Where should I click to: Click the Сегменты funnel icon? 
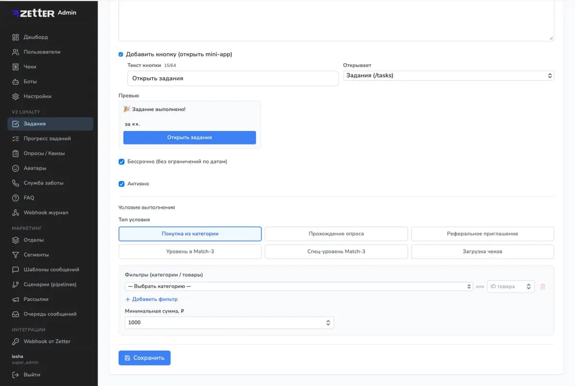pyautogui.click(x=15, y=255)
